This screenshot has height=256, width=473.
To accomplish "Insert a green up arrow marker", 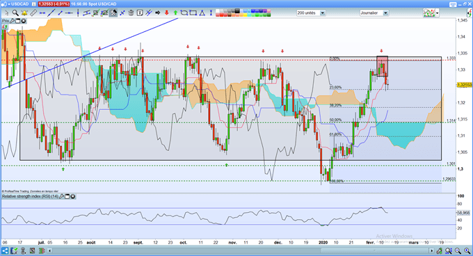I will (x=175, y=13).
